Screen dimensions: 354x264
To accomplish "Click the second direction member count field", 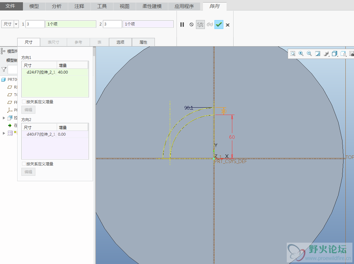I will point(112,24).
